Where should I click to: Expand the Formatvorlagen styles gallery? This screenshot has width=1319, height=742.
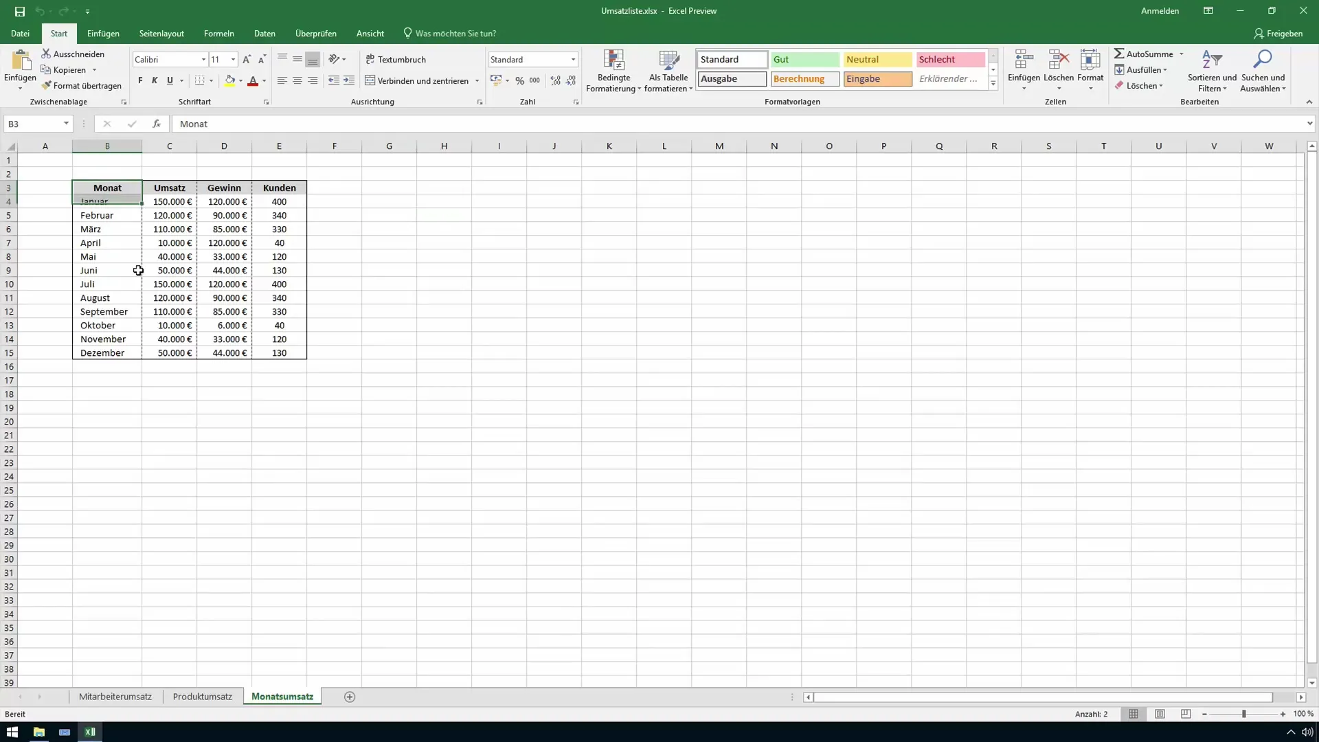(993, 83)
